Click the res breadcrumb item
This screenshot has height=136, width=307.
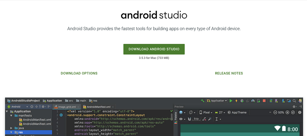coord(93,101)
